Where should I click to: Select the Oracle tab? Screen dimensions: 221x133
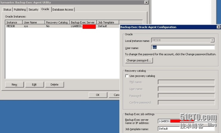[45, 9]
